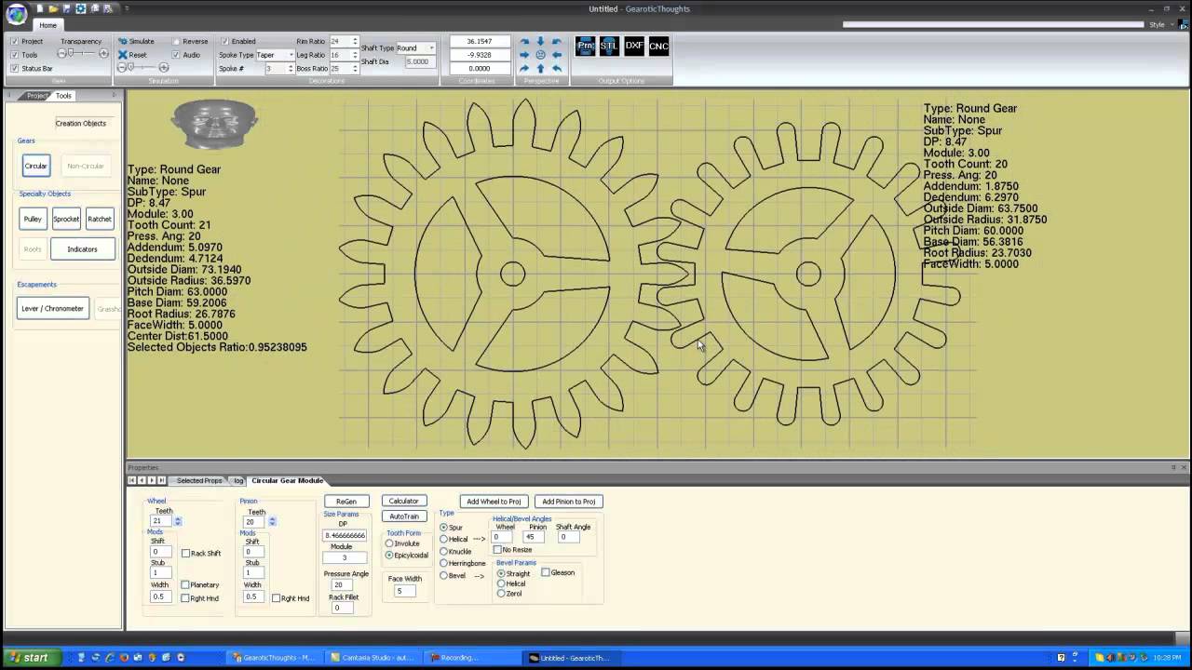Image resolution: width=1192 pixels, height=670 pixels.
Task: Click the Simulate gear icon
Action: click(122, 41)
